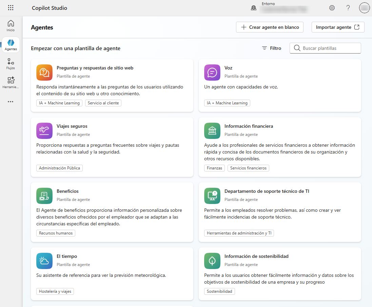
Task: Open the user profile avatar
Action: point(365,8)
